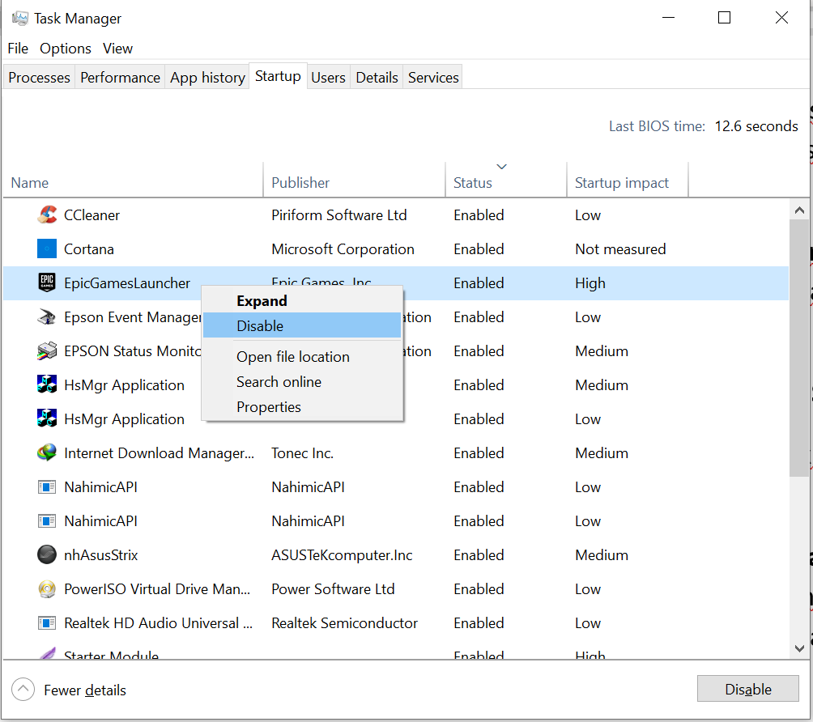Click the Epson Event Manager icon

click(x=47, y=316)
